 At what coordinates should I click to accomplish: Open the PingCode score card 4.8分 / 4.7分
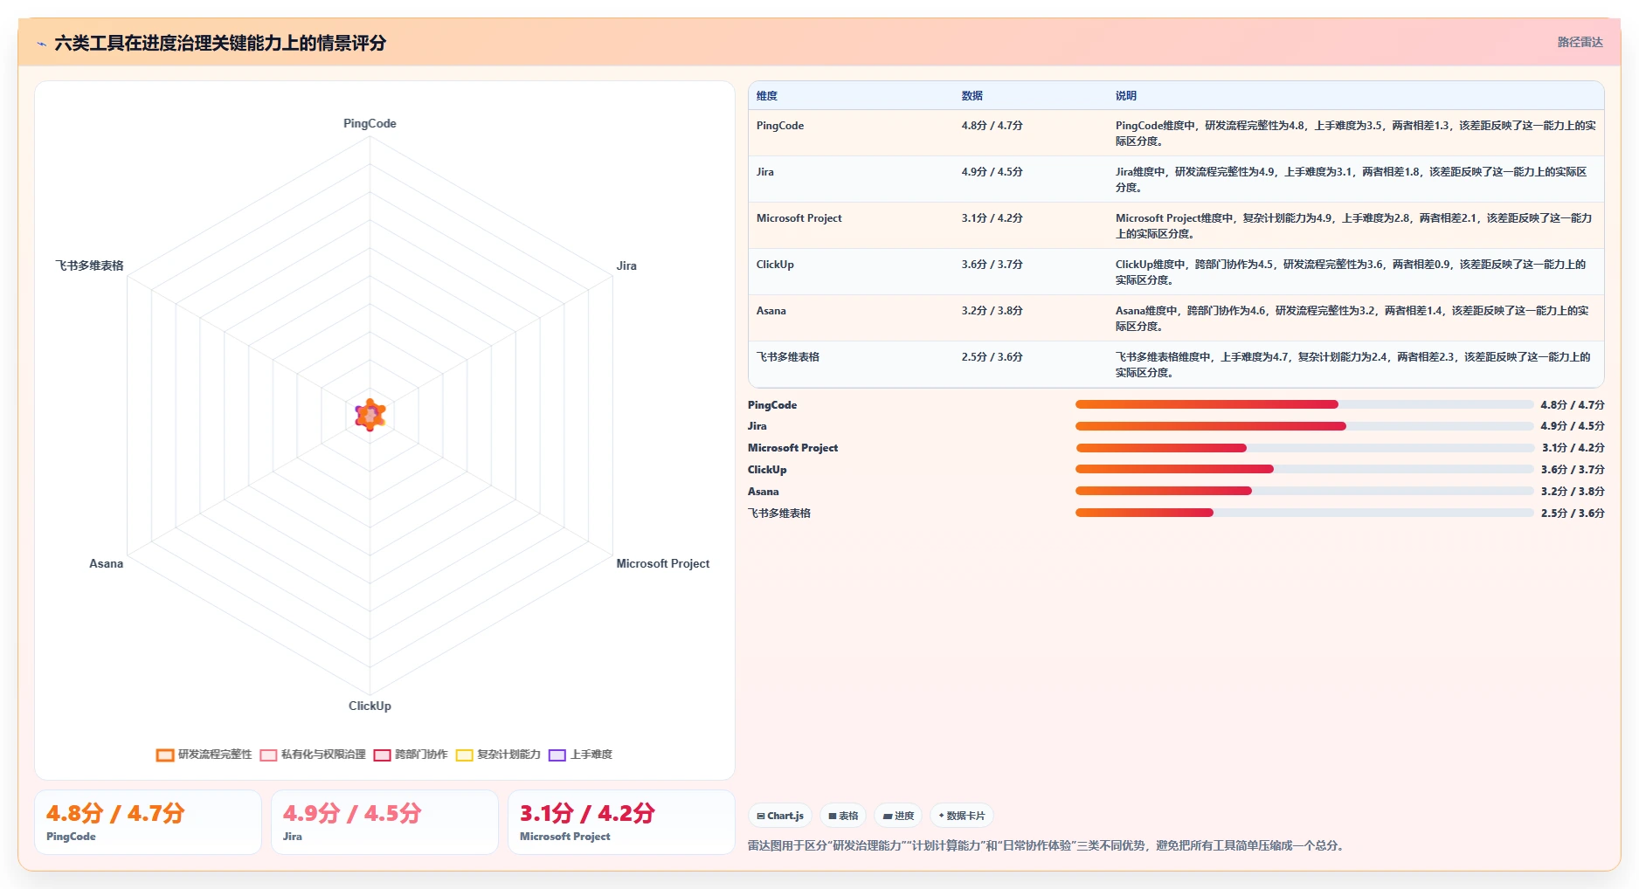(x=148, y=823)
